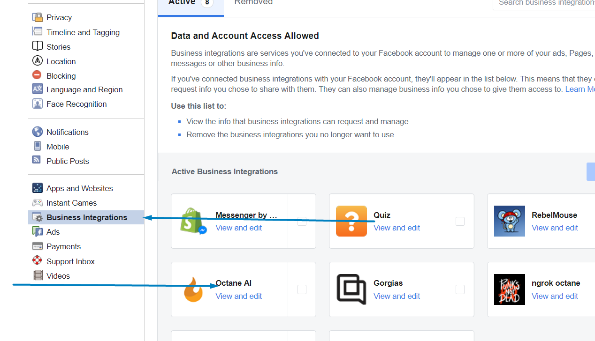This screenshot has width=595, height=341.
Task: Switch to the Removed tab
Action: [253, 3]
